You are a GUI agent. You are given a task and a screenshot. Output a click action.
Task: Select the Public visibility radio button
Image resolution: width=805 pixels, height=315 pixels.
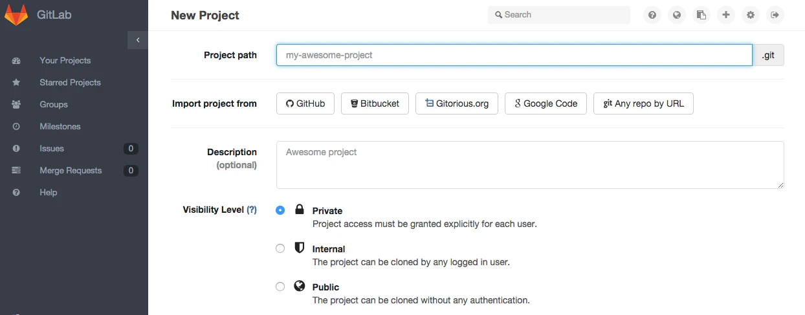pyautogui.click(x=280, y=287)
